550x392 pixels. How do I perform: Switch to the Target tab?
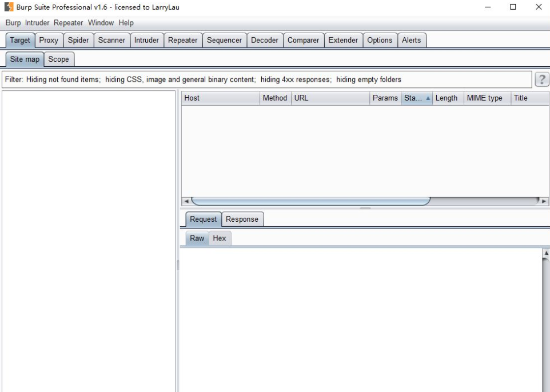tap(20, 40)
